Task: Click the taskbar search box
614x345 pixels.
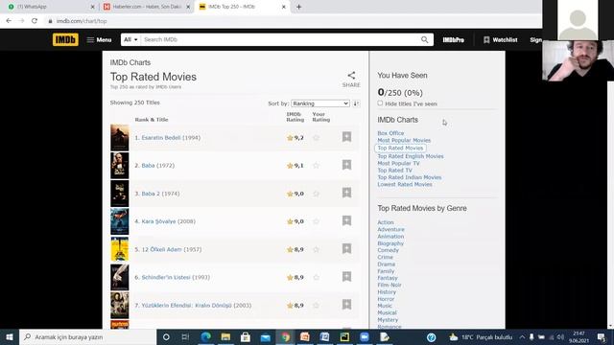Action: click(87, 336)
